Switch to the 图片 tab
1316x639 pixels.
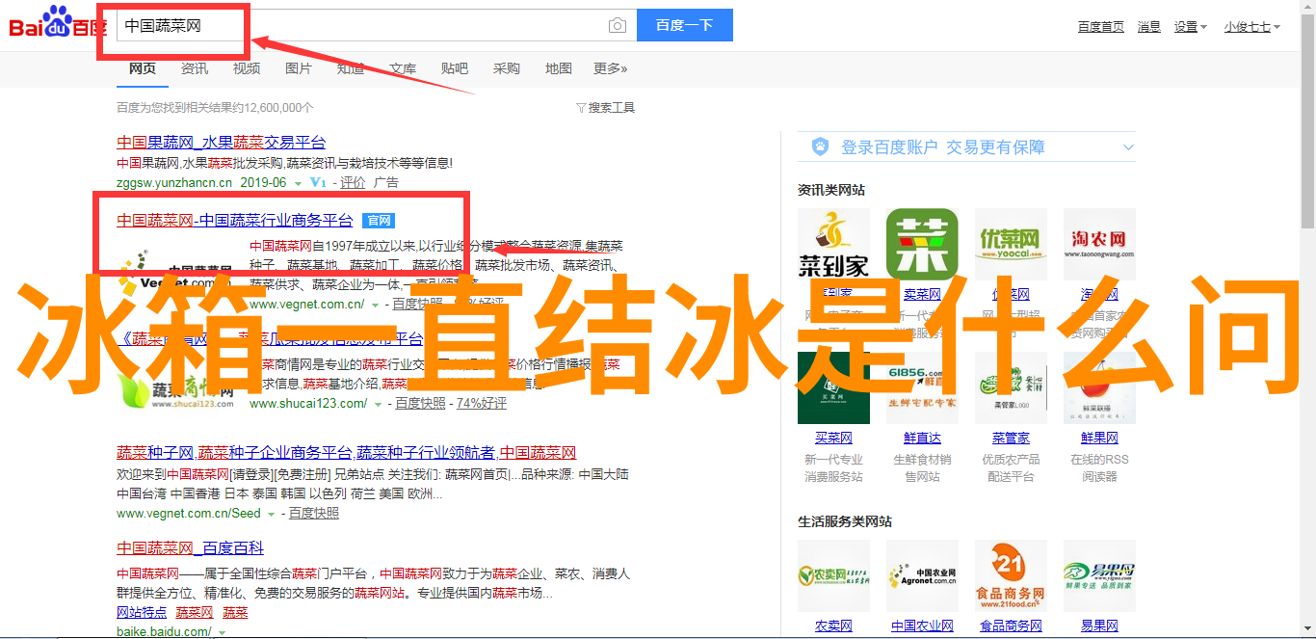(x=299, y=68)
